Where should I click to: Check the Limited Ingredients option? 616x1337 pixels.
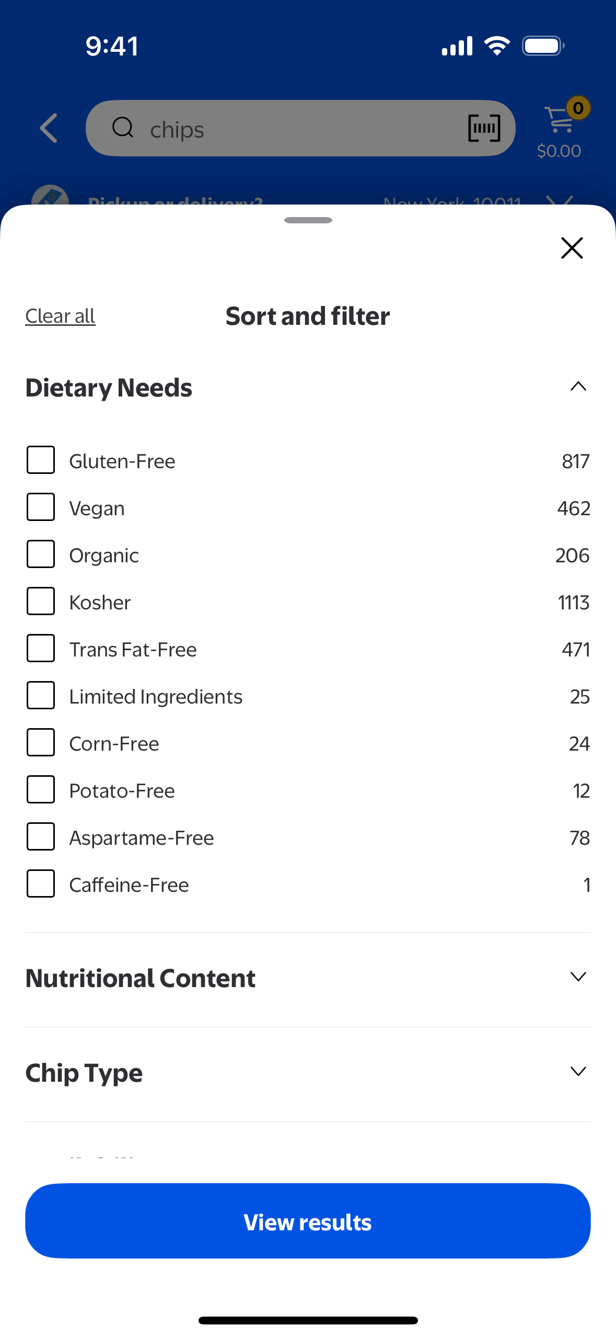(x=41, y=696)
